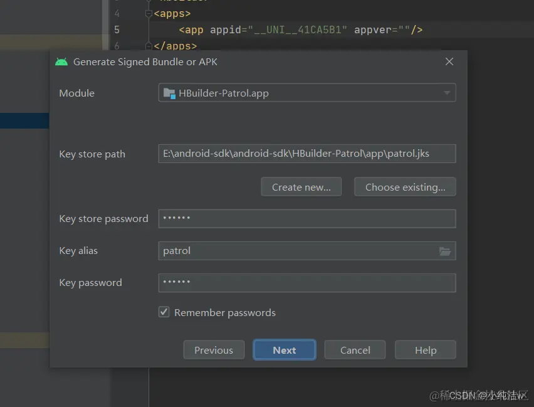The image size is (534, 407).
Task: Click the Key store path label
Action: coord(92,154)
